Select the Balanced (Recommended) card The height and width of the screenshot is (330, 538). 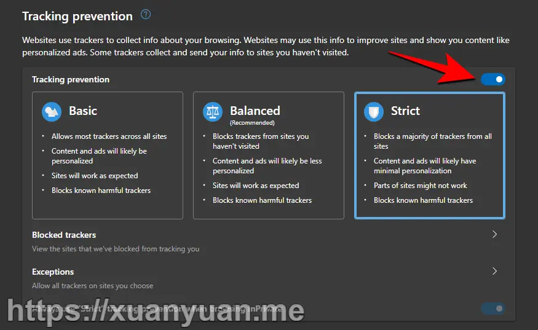(x=268, y=155)
